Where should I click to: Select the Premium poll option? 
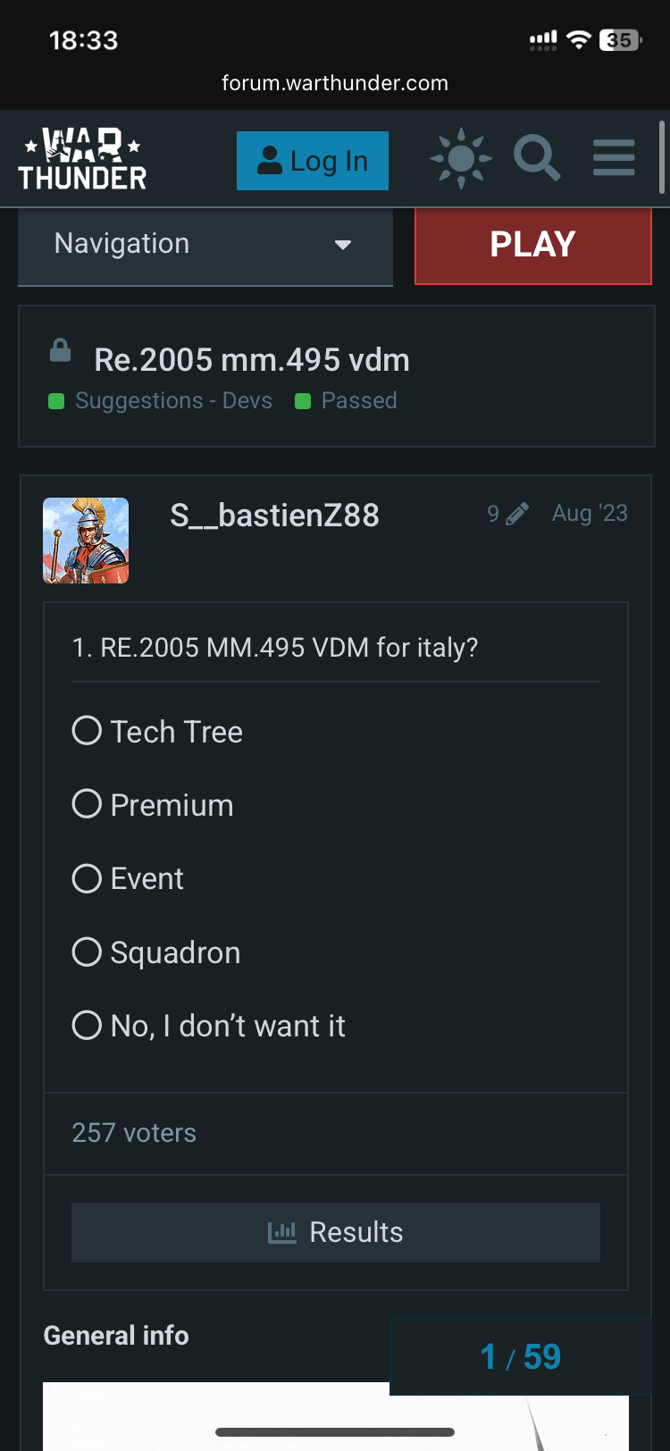click(87, 804)
